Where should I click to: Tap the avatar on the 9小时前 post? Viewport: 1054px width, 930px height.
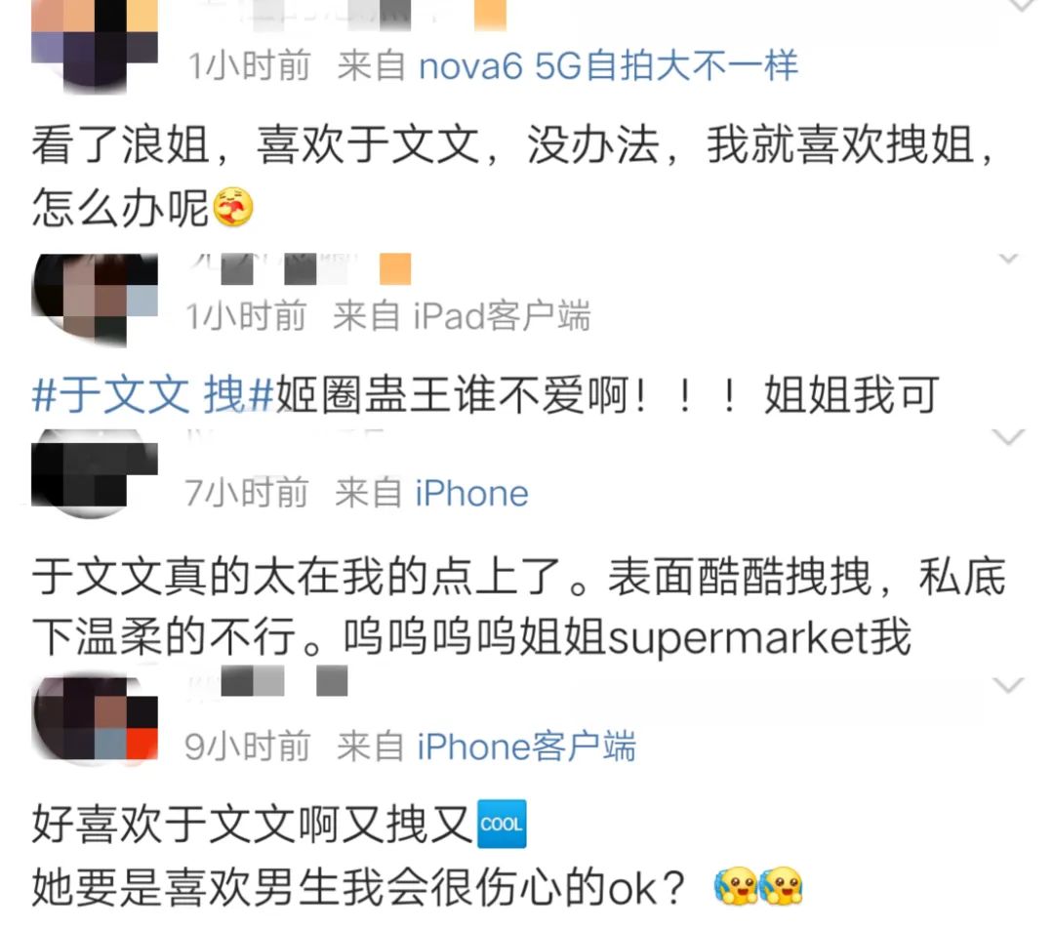click(94, 720)
